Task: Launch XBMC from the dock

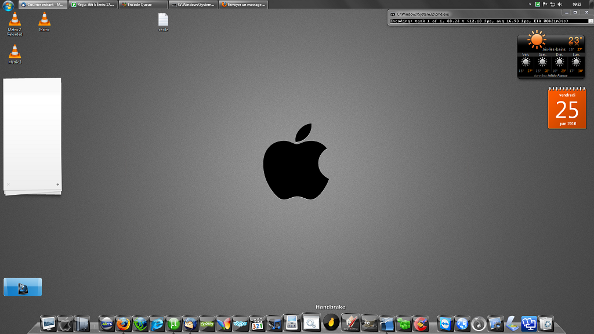Action: pyautogui.click(x=107, y=324)
